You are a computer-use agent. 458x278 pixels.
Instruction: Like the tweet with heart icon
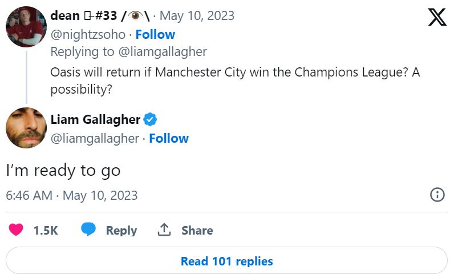click(16, 230)
